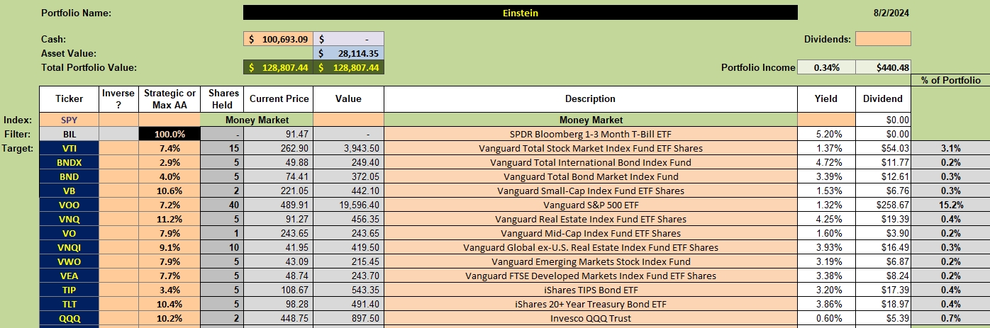This screenshot has height=328, width=990.
Task: Click the Current Price column header
Action: pos(277,99)
